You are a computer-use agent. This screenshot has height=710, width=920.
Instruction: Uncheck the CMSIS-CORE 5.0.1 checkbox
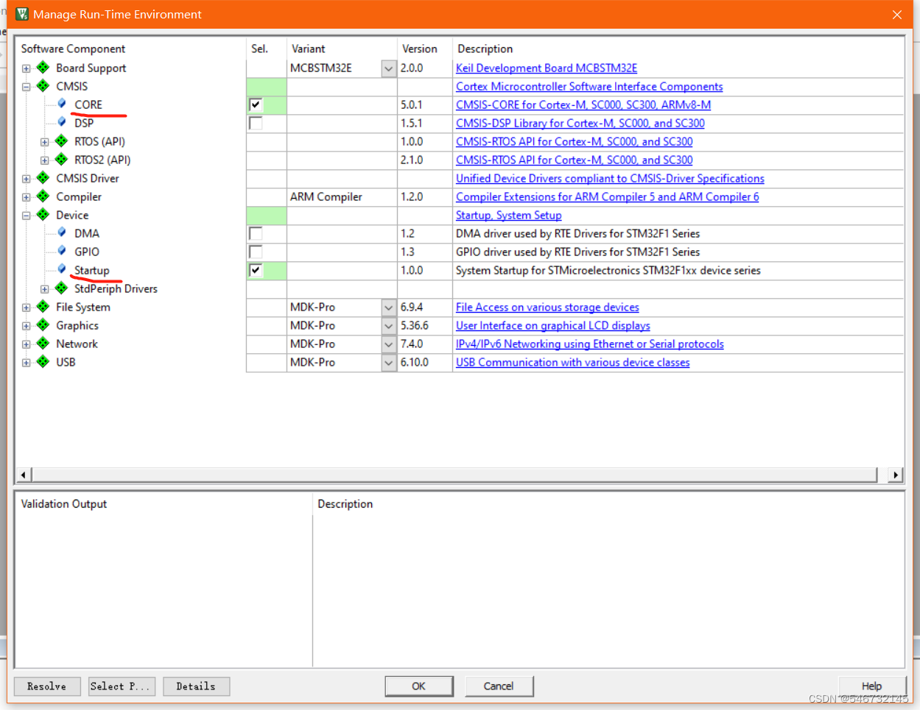[255, 104]
